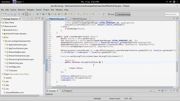Click the Open Console icon

point(168,91)
